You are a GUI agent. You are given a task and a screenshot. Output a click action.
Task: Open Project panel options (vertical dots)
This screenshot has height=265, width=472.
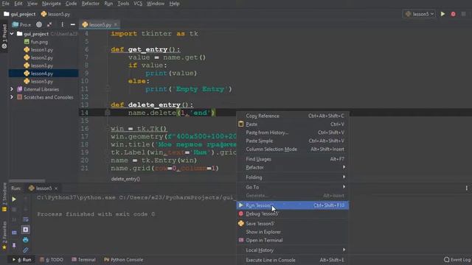[62, 24]
